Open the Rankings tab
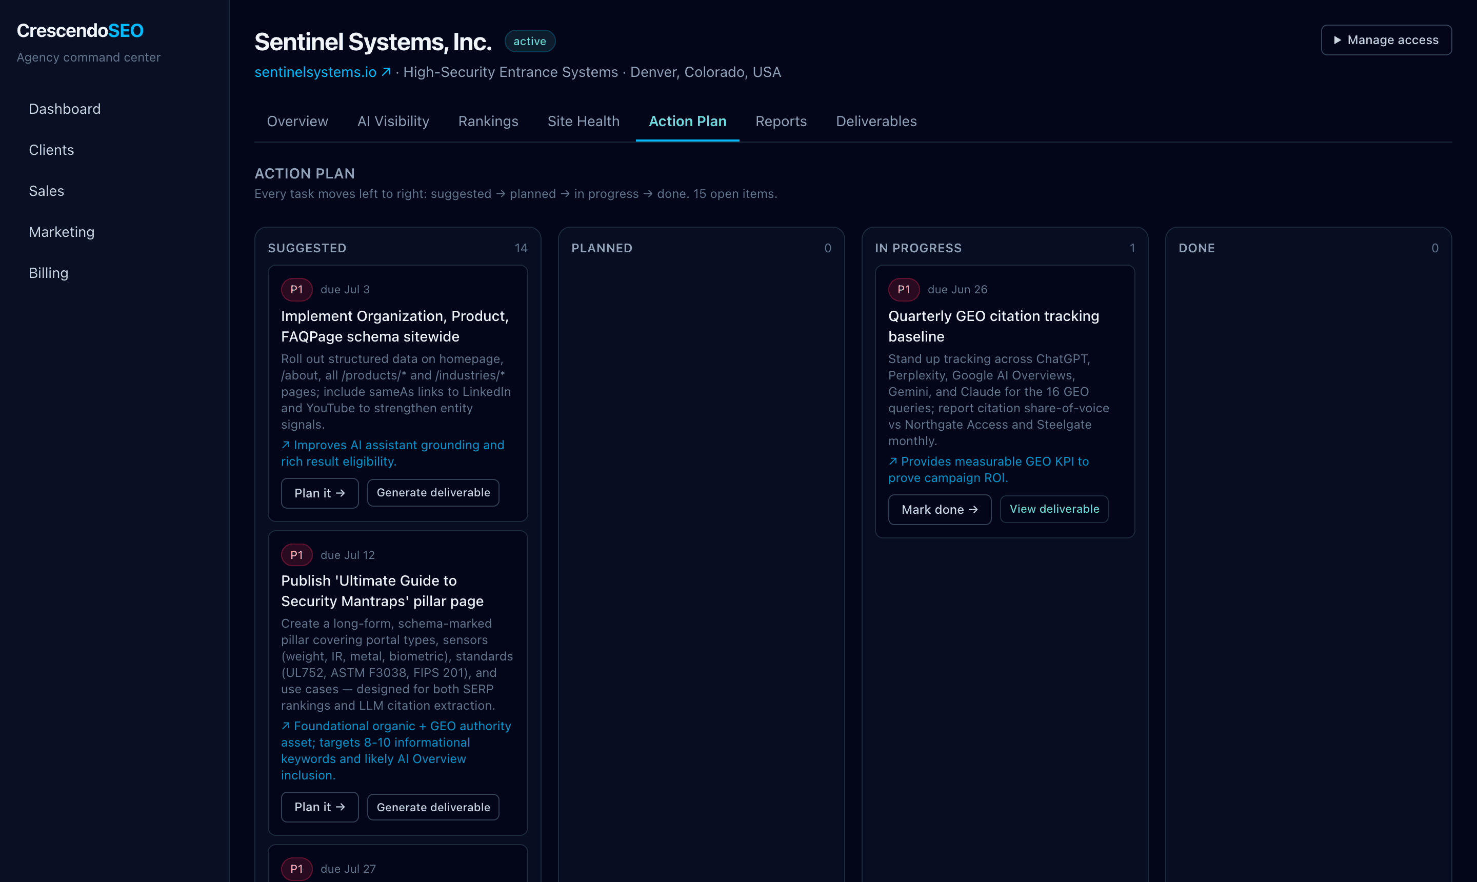1477x882 pixels. tap(488, 121)
